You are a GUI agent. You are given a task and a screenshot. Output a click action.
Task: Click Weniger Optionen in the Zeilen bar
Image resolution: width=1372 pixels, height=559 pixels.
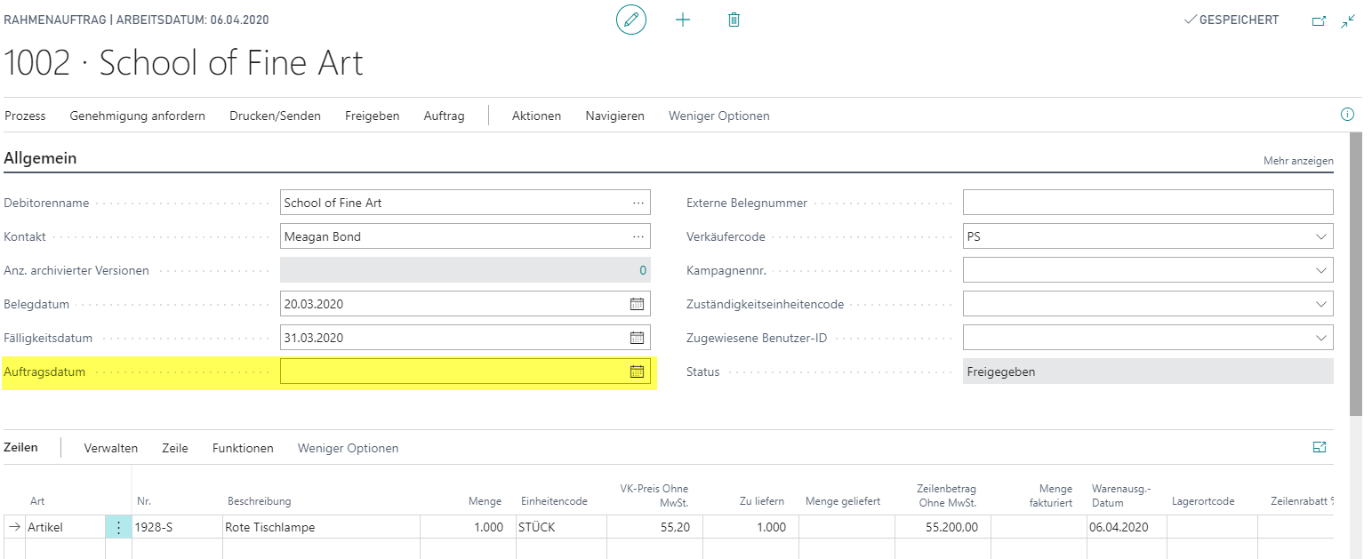(348, 448)
